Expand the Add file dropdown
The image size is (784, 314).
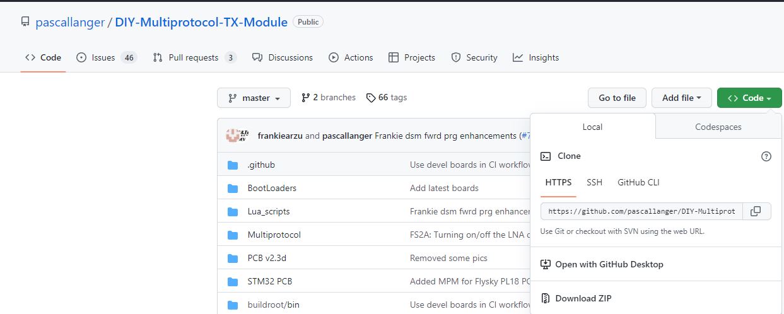click(682, 98)
